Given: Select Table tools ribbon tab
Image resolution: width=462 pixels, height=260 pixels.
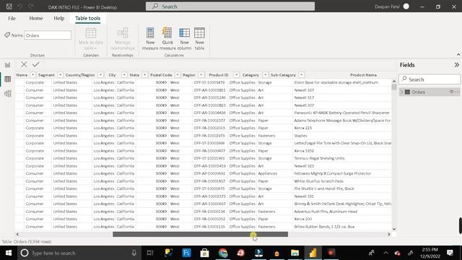Looking at the screenshot, I should click(x=87, y=18).
